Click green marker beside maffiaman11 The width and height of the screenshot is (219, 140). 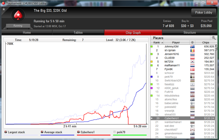(151, 65)
